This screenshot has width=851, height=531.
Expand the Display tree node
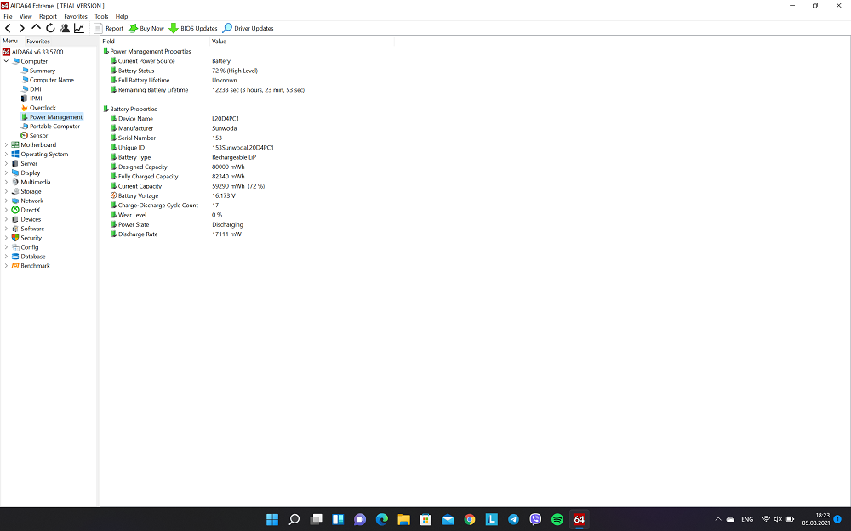coord(6,172)
